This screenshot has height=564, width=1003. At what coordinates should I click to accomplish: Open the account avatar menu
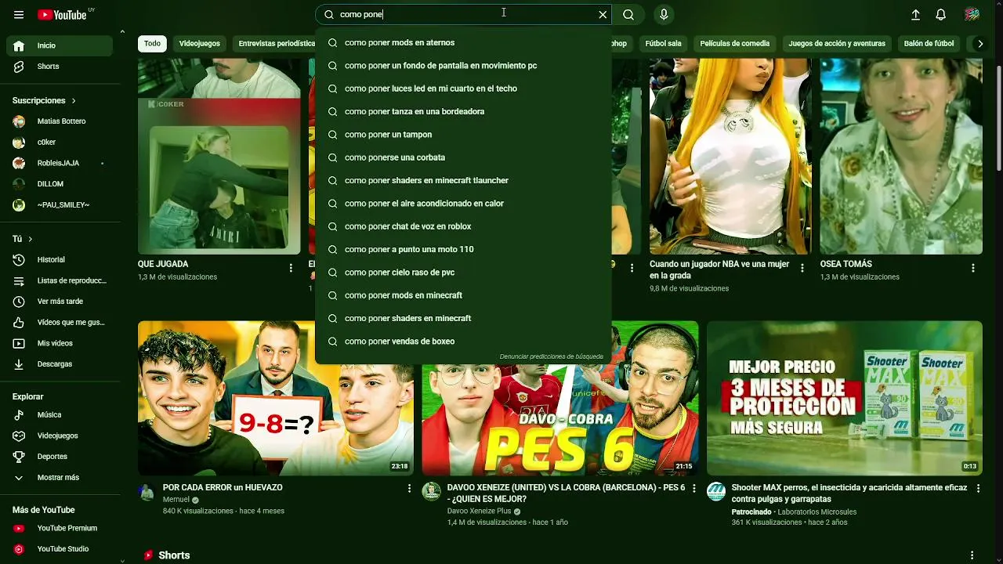click(x=972, y=15)
